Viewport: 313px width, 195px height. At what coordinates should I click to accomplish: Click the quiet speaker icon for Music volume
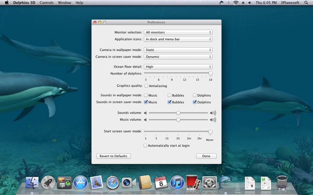tap(145, 120)
